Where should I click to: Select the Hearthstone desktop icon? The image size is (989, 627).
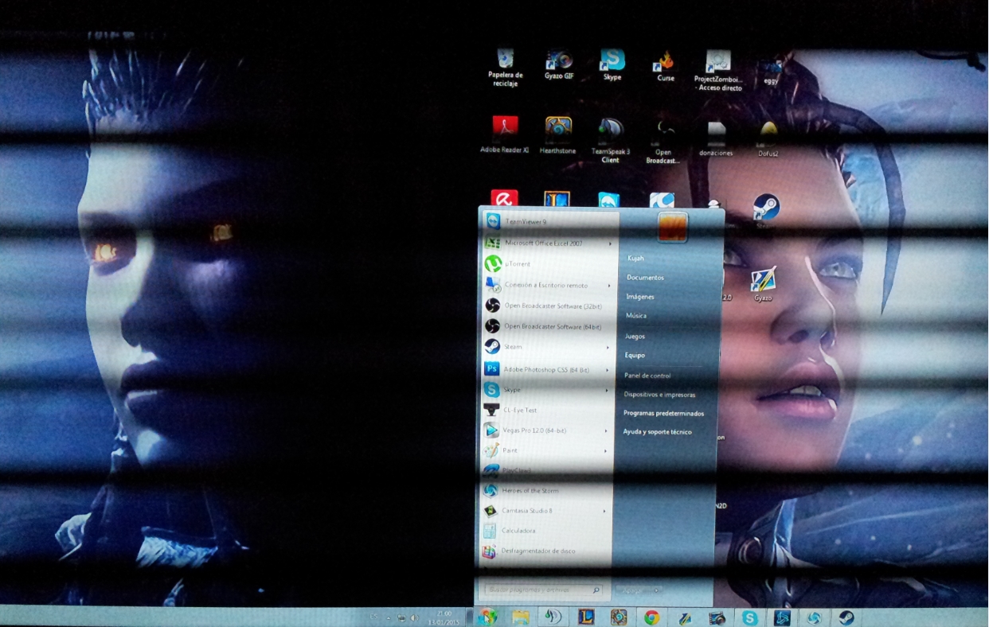(558, 135)
